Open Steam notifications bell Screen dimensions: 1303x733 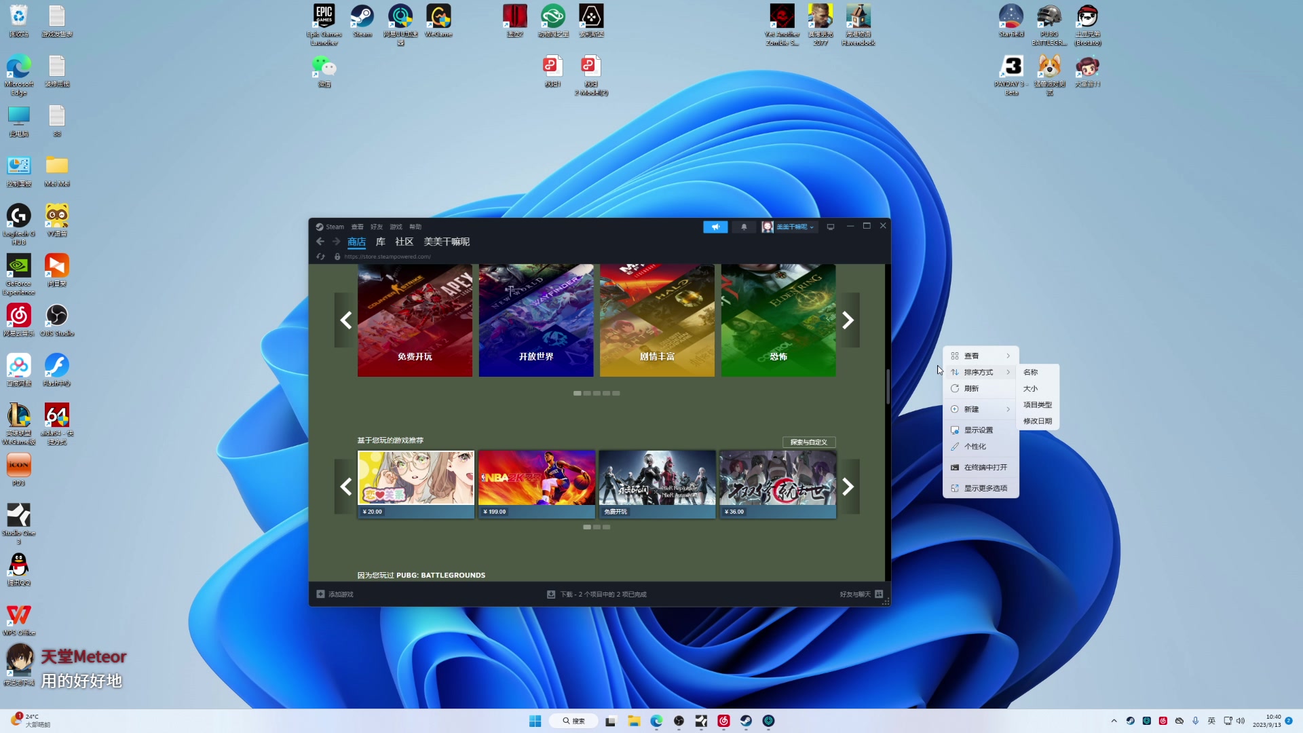pos(744,227)
